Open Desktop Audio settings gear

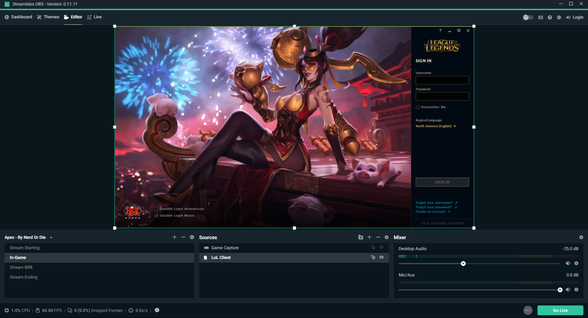(576, 263)
